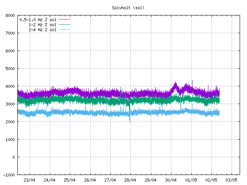Click the x-axis date label 01/05
This screenshot has width=247, height=185.
[x=191, y=180]
